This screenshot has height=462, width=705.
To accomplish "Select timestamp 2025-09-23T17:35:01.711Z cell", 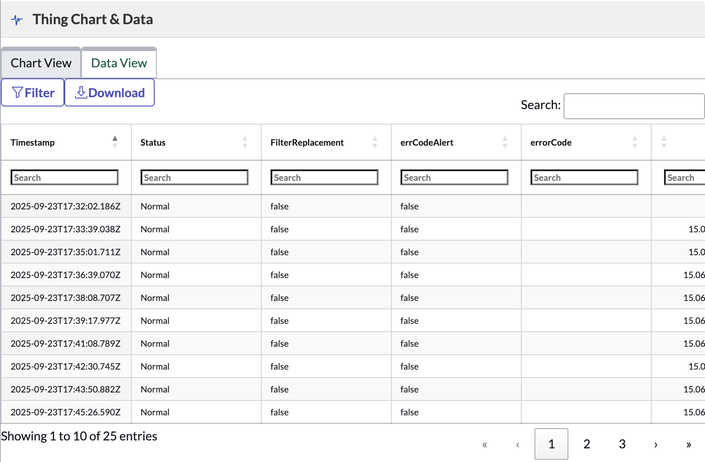I will click(x=66, y=252).
